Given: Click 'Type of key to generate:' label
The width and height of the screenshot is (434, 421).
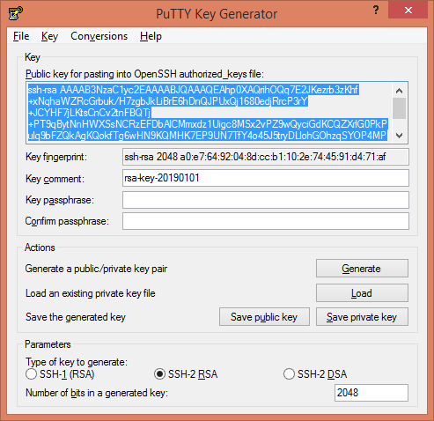Looking at the screenshot, I should coord(77,362).
